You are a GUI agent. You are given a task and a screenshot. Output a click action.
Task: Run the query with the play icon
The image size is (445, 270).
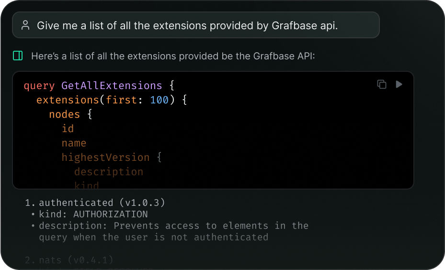point(399,84)
